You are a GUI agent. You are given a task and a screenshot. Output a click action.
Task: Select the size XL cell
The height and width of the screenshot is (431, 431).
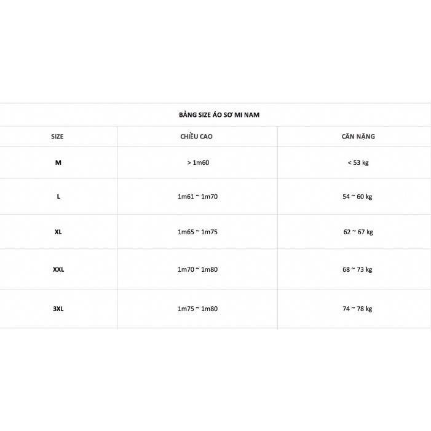tap(58, 232)
